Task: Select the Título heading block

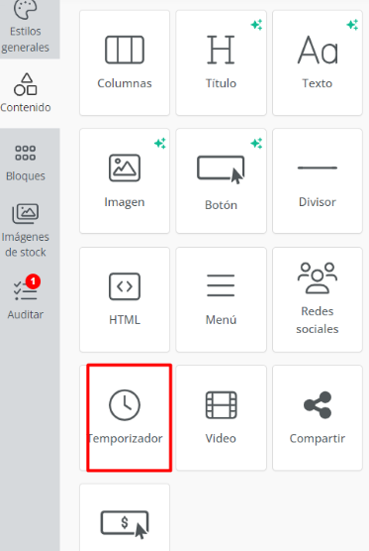Action: (x=221, y=62)
